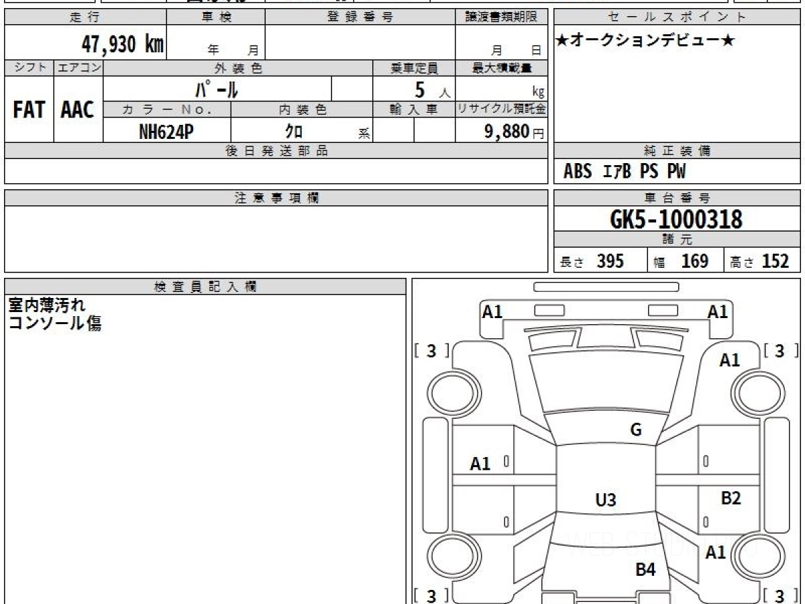Click the 譲渡書類期限 header

(x=501, y=17)
